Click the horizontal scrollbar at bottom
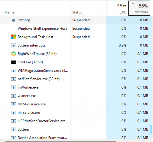 61,141
